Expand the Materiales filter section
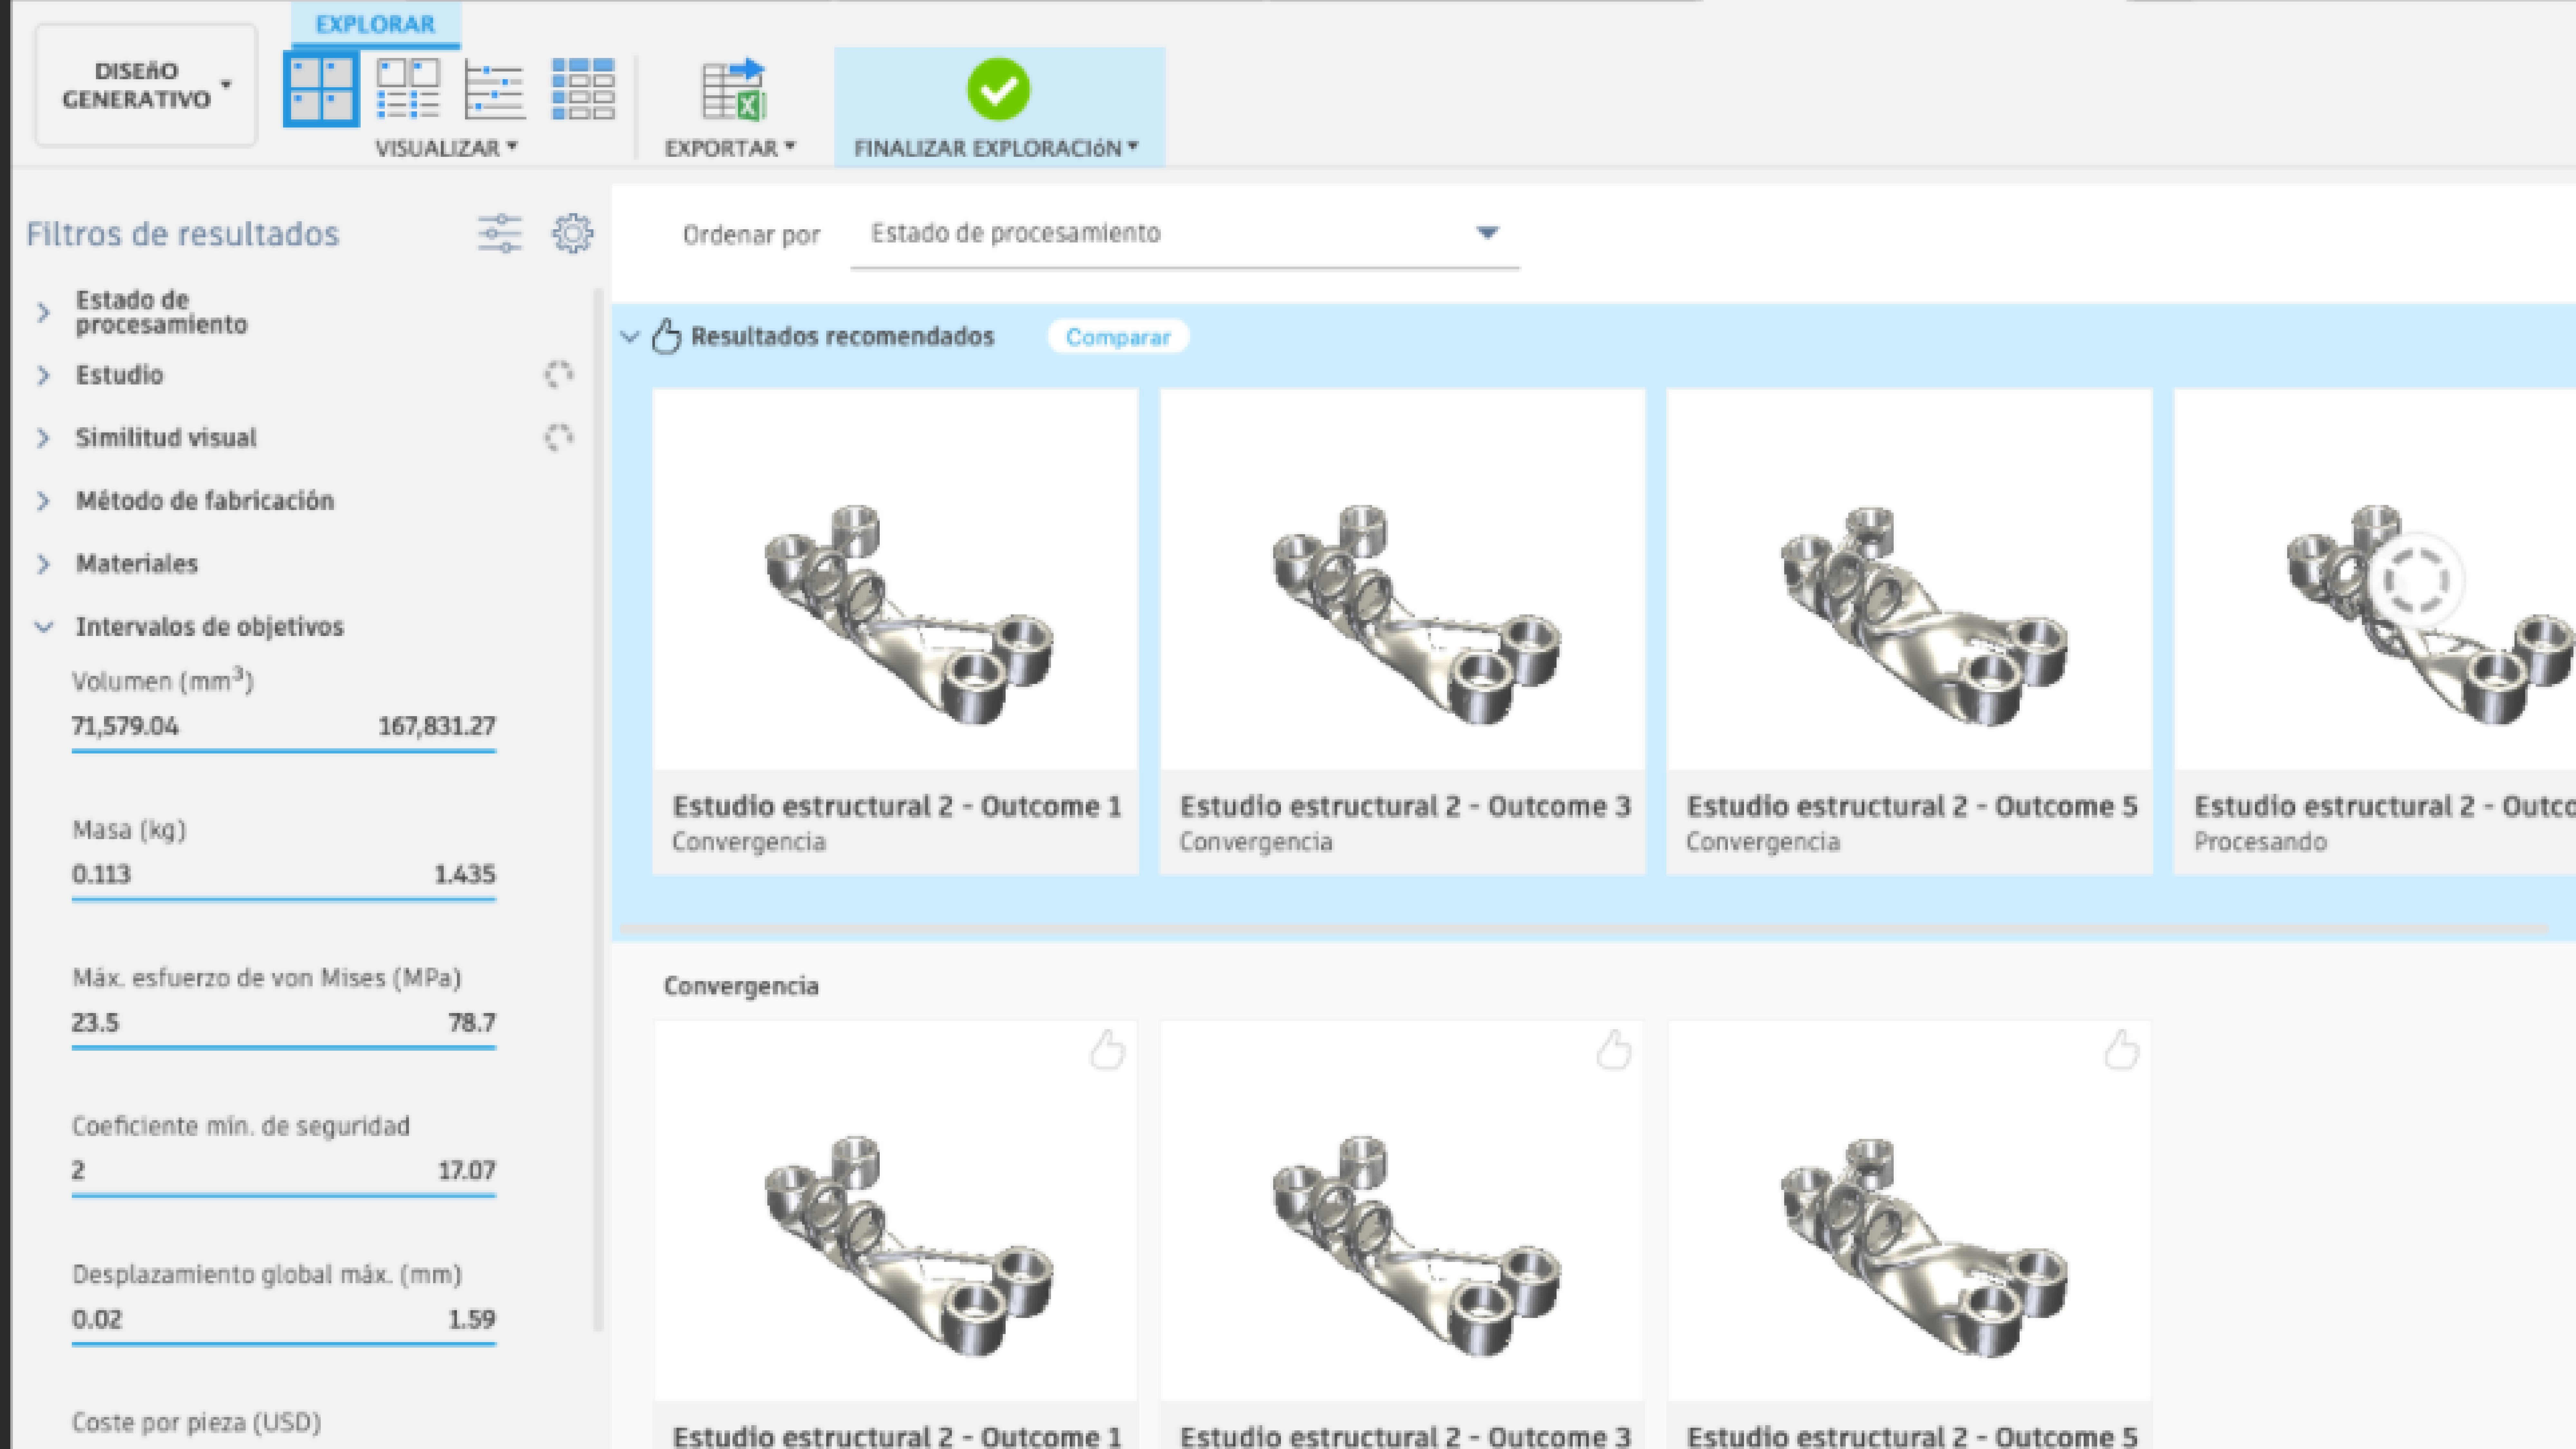 137,564
